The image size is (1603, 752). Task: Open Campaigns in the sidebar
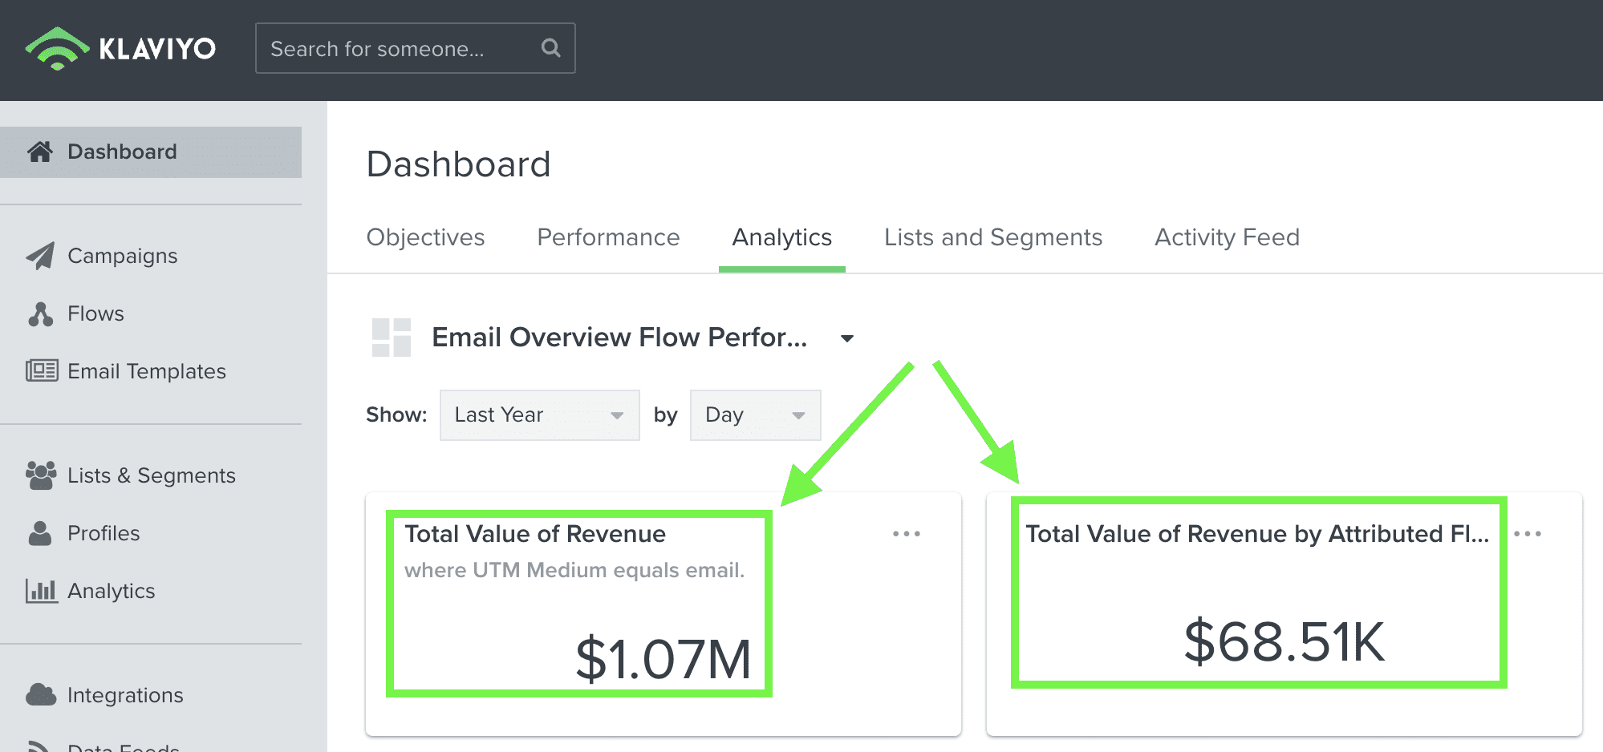122,256
